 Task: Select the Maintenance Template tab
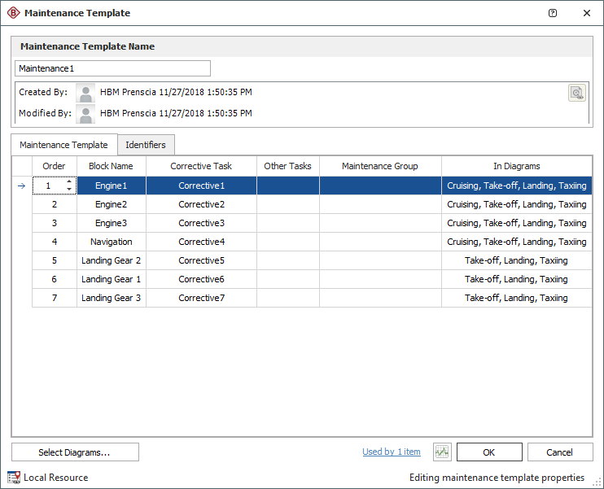[63, 145]
